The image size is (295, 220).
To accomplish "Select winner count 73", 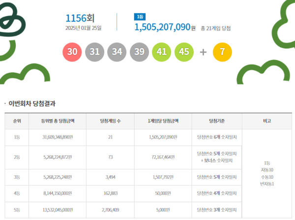I will (x=111, y=157).
